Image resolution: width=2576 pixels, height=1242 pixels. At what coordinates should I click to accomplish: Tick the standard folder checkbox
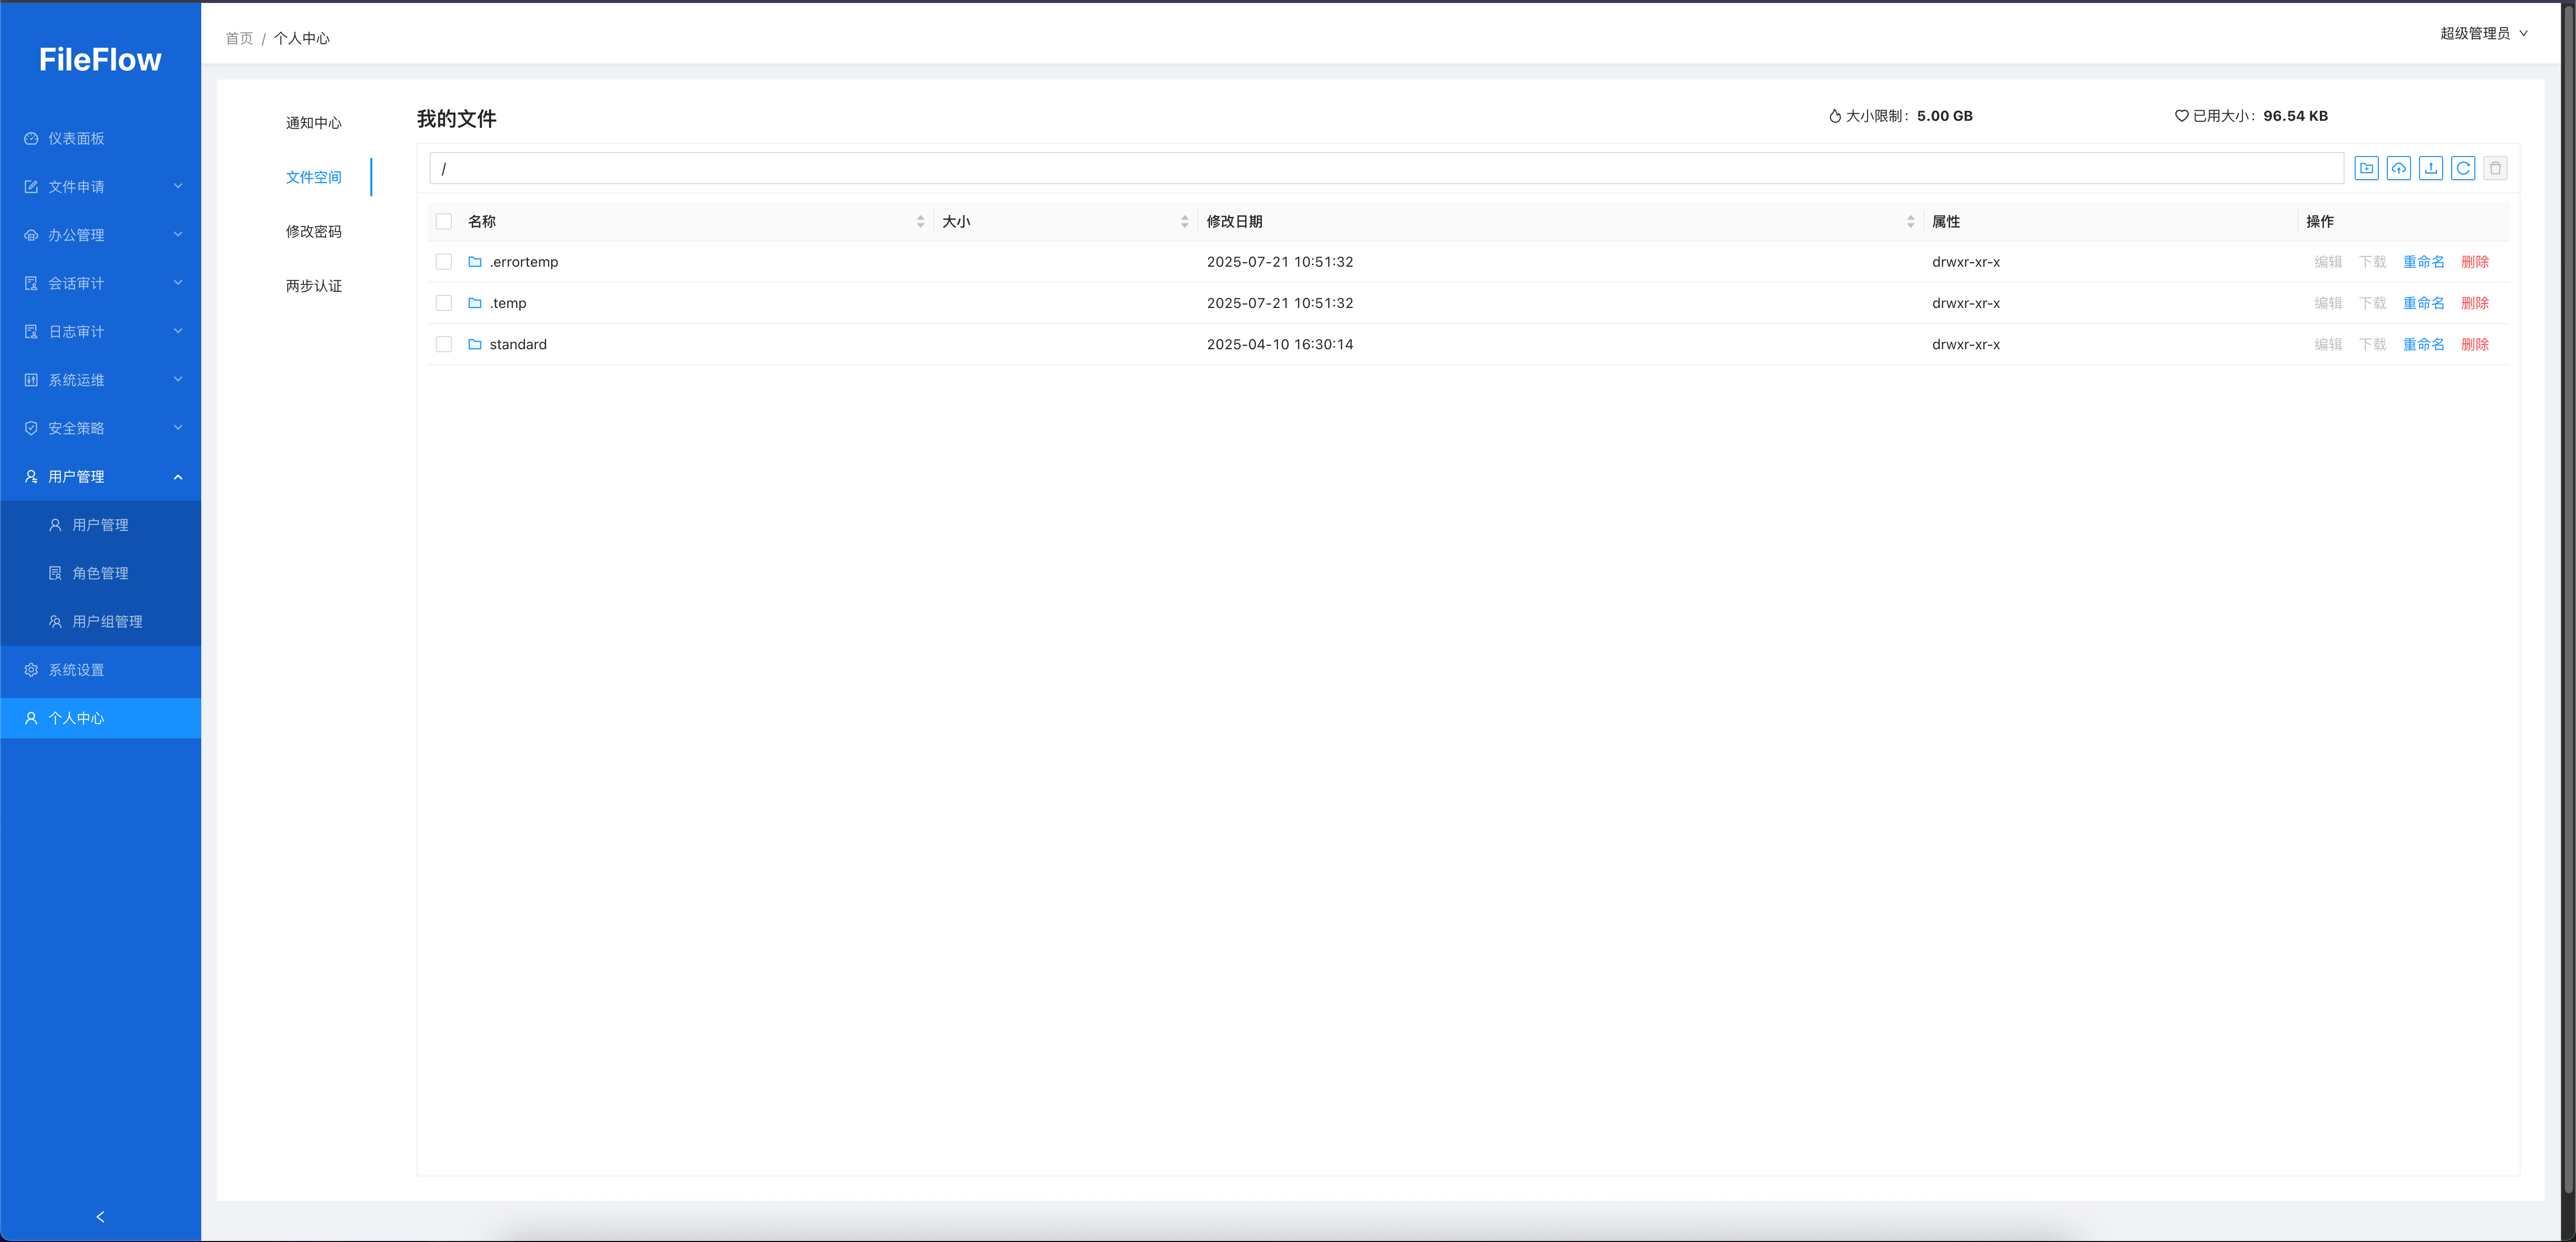pos(444,344)
